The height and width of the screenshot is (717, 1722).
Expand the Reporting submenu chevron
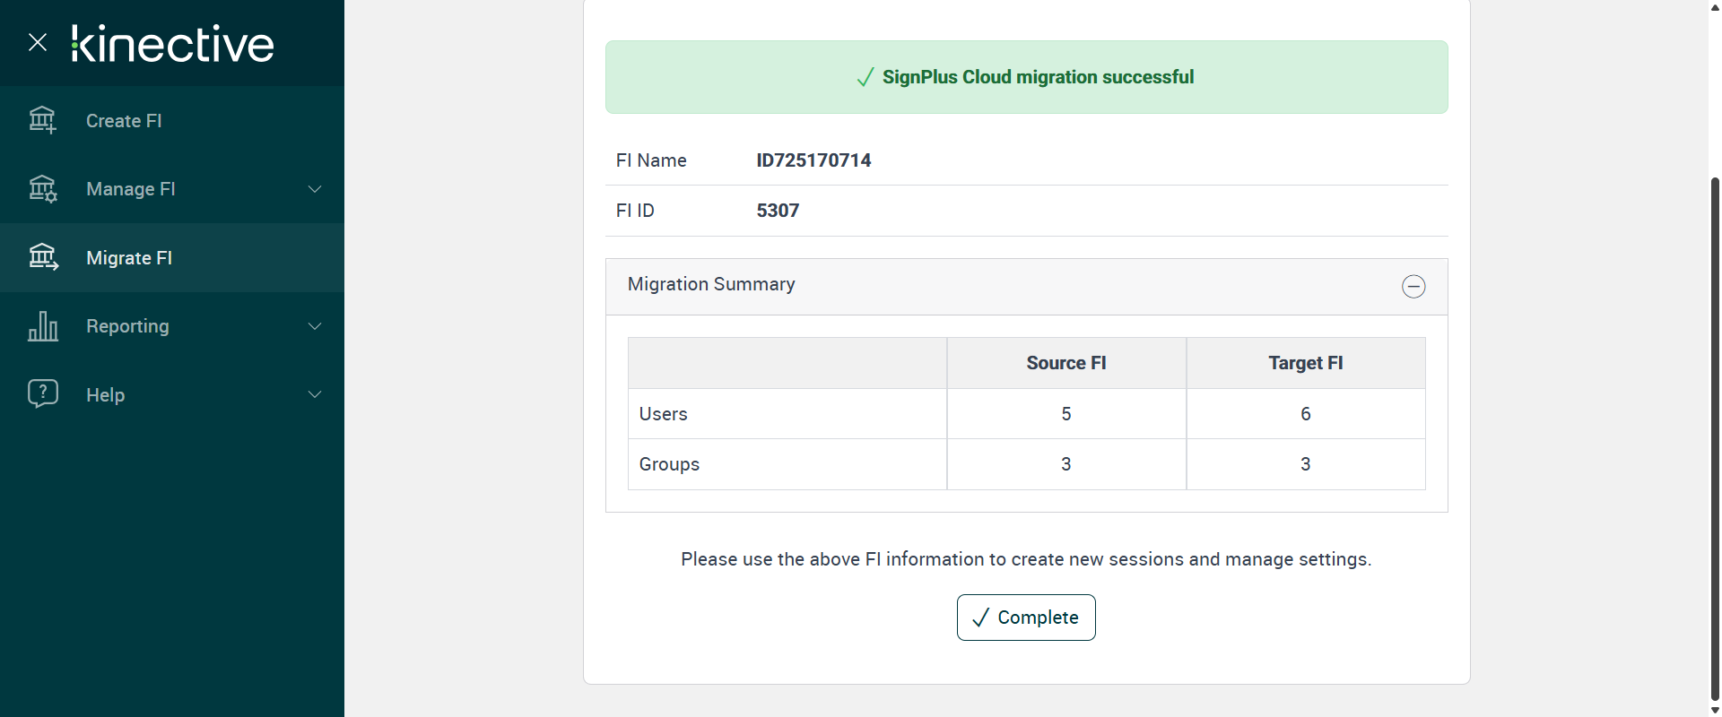click(315, 326)
